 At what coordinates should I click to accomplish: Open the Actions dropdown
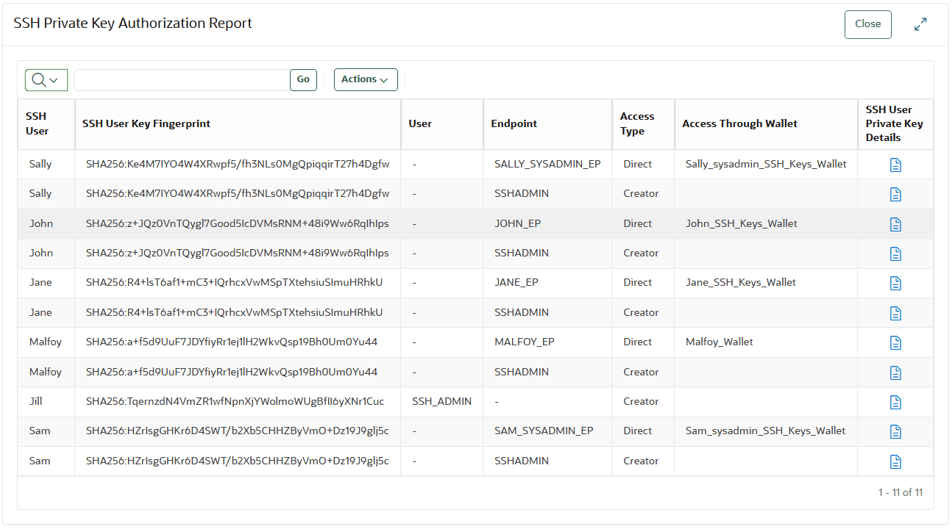[x=366, y=79]
